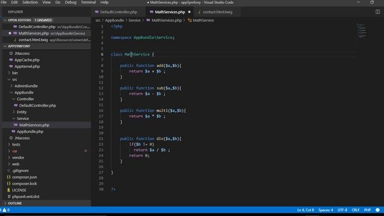Place cursor on div function name, line 21

click(160, 139)
